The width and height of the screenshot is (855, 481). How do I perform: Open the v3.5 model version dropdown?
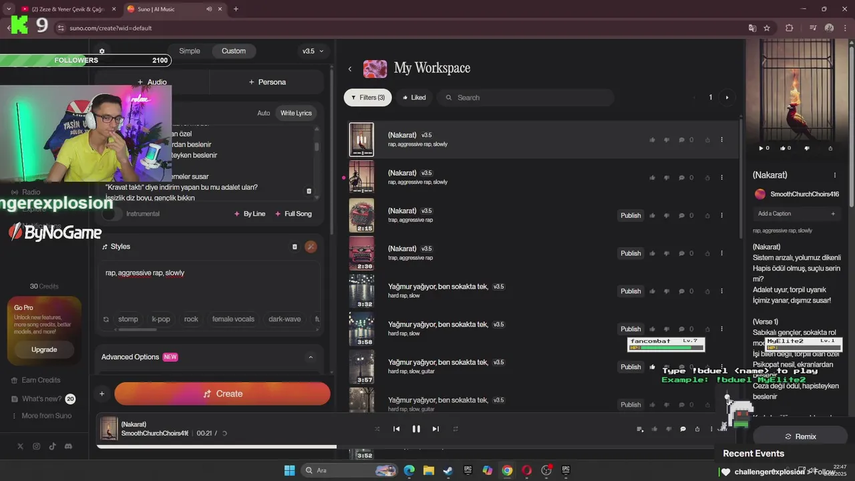click(x=313, y=51)
